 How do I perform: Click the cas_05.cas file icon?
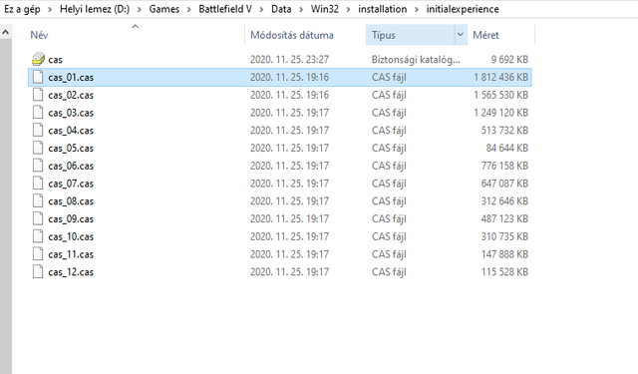pyautogui.click(x=38, y=148)
